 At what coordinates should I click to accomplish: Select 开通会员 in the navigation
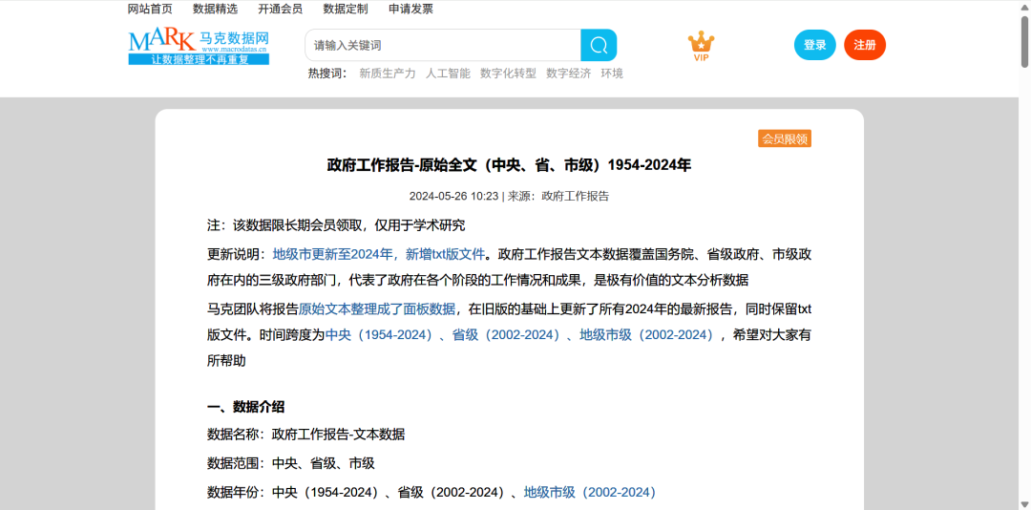[280, 9]
